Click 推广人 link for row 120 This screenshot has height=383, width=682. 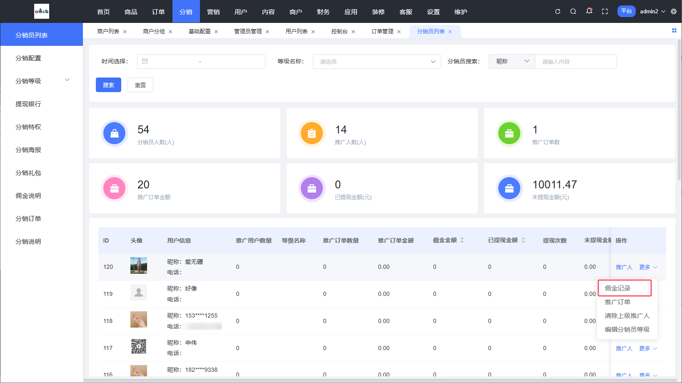(x=624, y=267)
